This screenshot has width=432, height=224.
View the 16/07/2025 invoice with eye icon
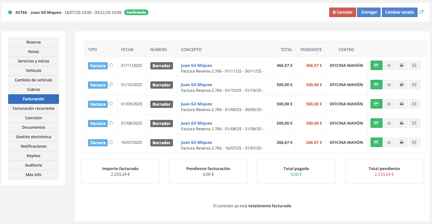pos(389,143)
